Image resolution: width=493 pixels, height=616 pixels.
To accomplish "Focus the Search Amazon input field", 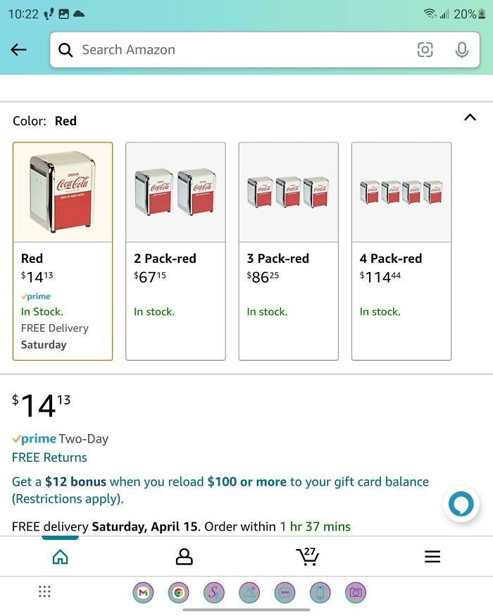I will 239,50.
